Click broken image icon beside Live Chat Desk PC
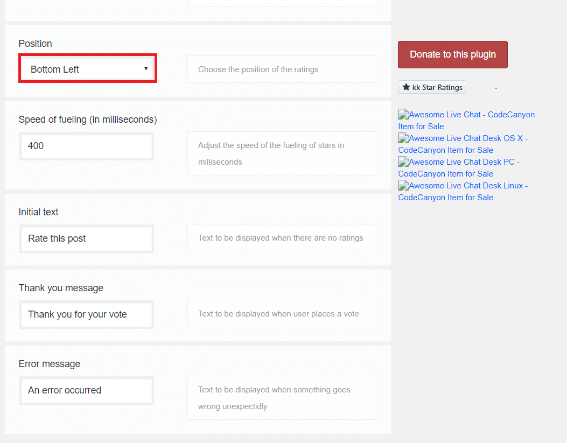 pyautogui.click(x=403, y=161)
